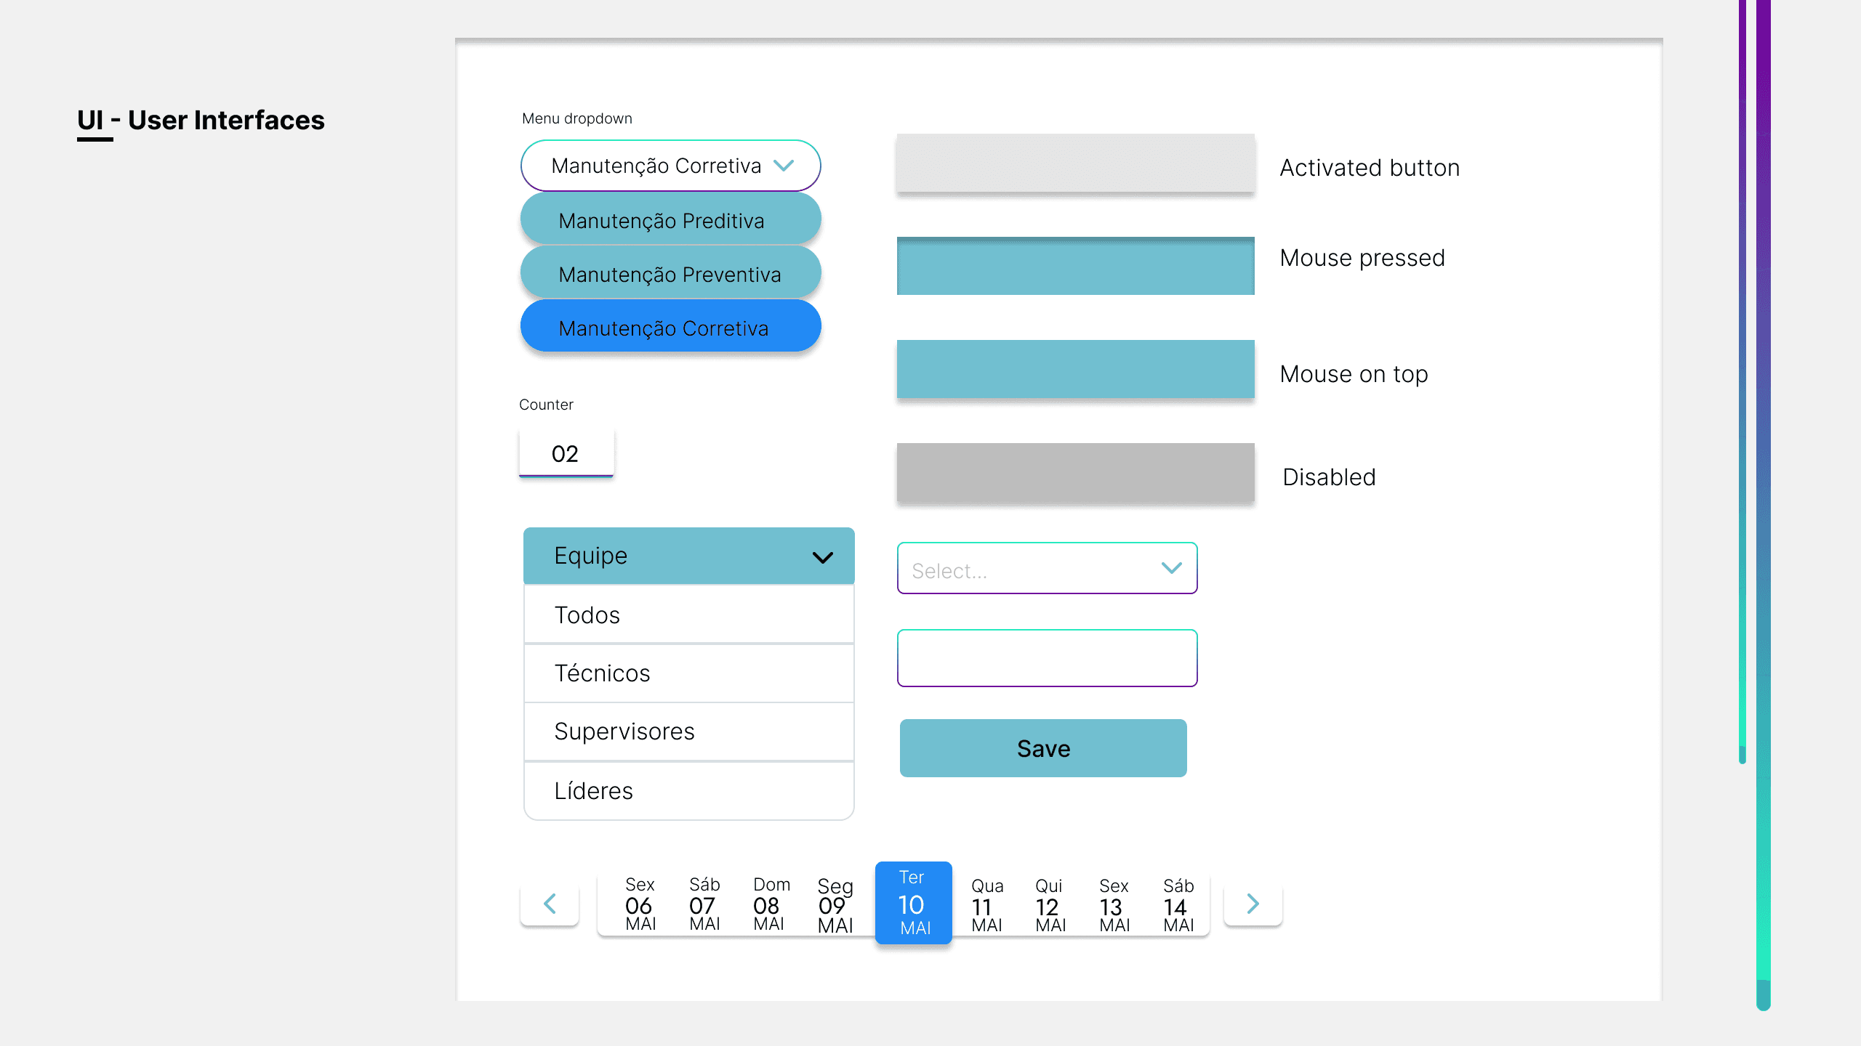1861x1046 pixels.
Task: Expand the Manutenção Corretiva dropdown chevron
Action: [x=784, y=166]
